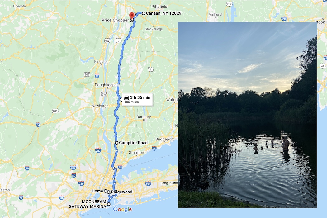Open the lake swimming photo overlay

point(247,115)
